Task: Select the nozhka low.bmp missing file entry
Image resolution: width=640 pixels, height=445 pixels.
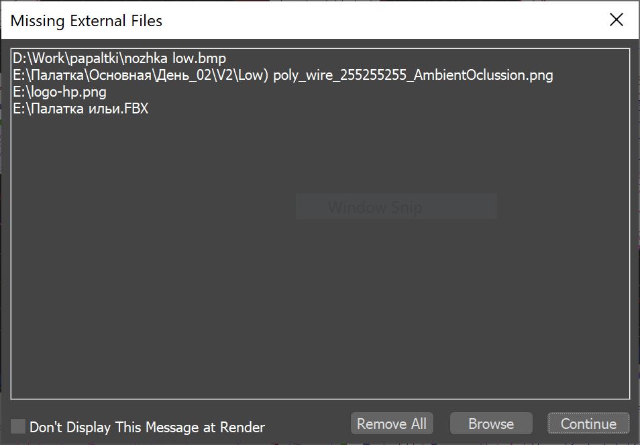Action: pyautogui.click(x=119, y=58)
